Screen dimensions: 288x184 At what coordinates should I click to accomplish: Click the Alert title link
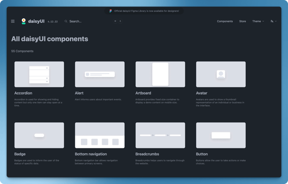79,93
